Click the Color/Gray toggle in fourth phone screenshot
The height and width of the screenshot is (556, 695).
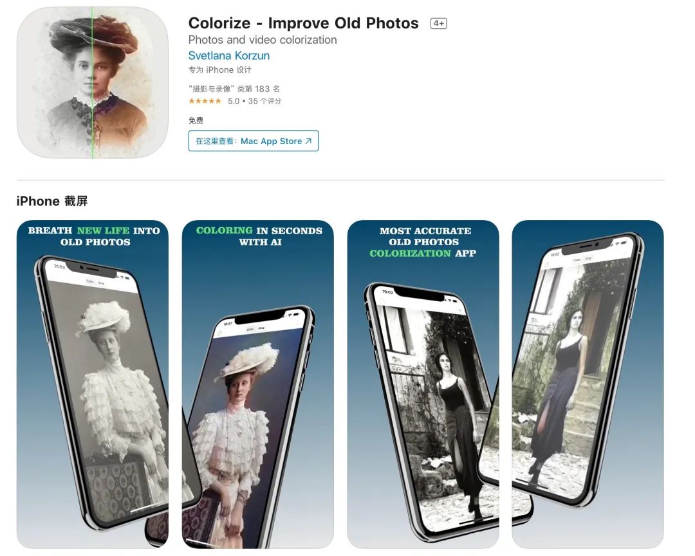tap(582, 259)
